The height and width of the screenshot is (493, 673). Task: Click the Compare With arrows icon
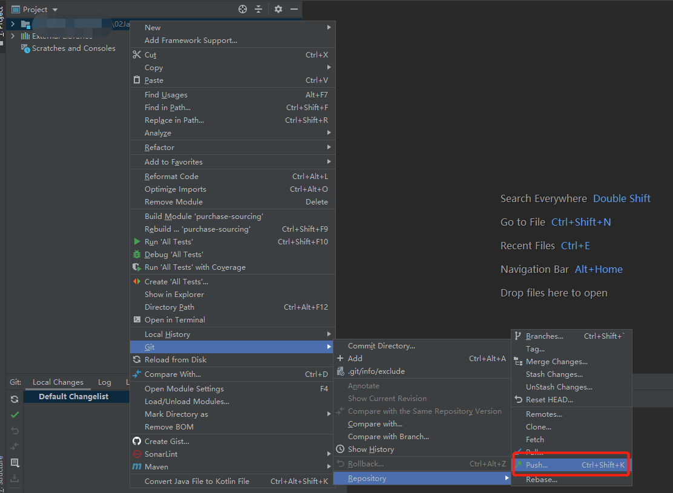pos(137,374)
